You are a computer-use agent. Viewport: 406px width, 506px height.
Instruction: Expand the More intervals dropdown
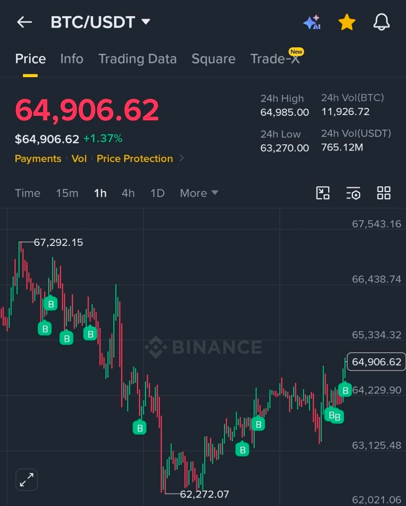tap(199, 193)
